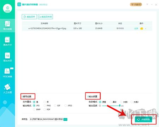Open the 添加水印 watermark sidebar tool

(7, 57)
